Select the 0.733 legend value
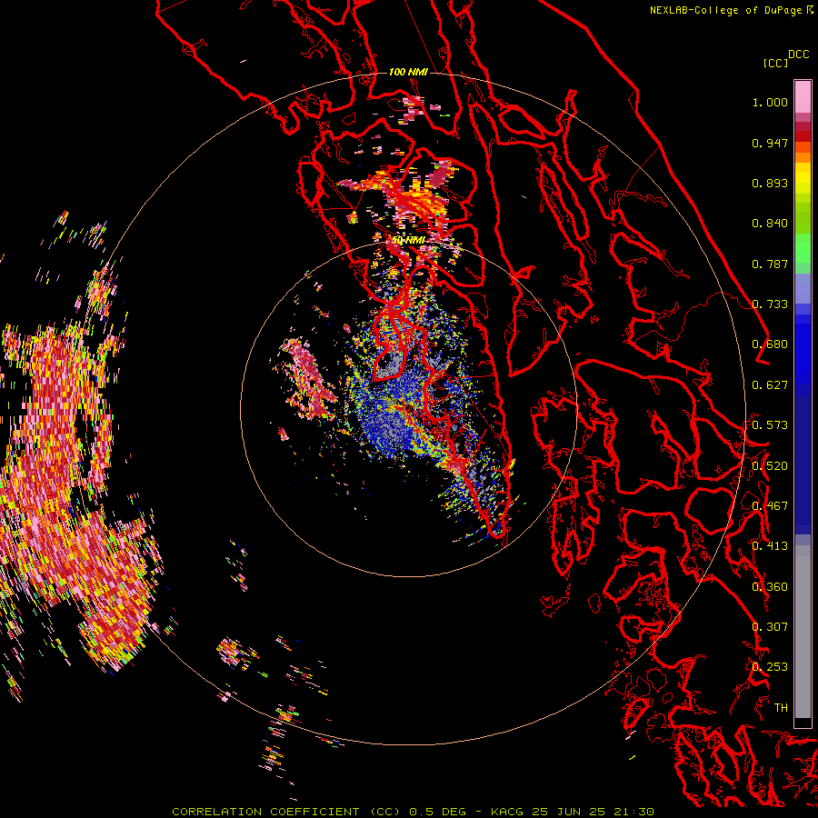The width and height of the screenshot is (818, 818). coord(770,304)
